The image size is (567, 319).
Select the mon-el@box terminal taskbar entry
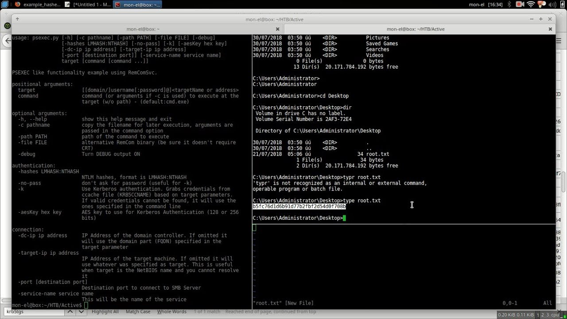pos(137,4)
